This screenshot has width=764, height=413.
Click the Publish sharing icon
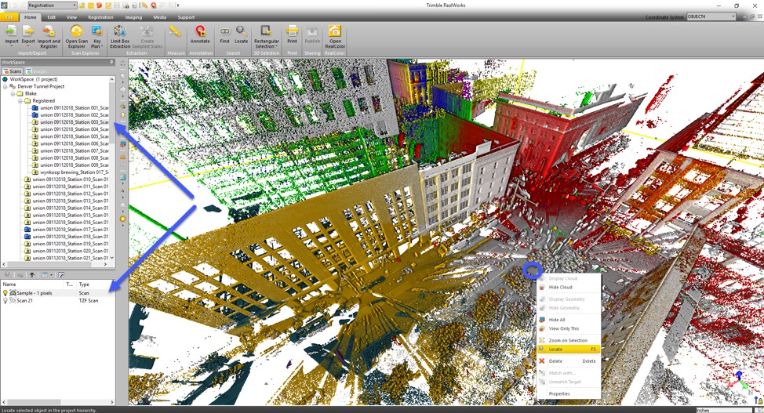tap(312, 31)
